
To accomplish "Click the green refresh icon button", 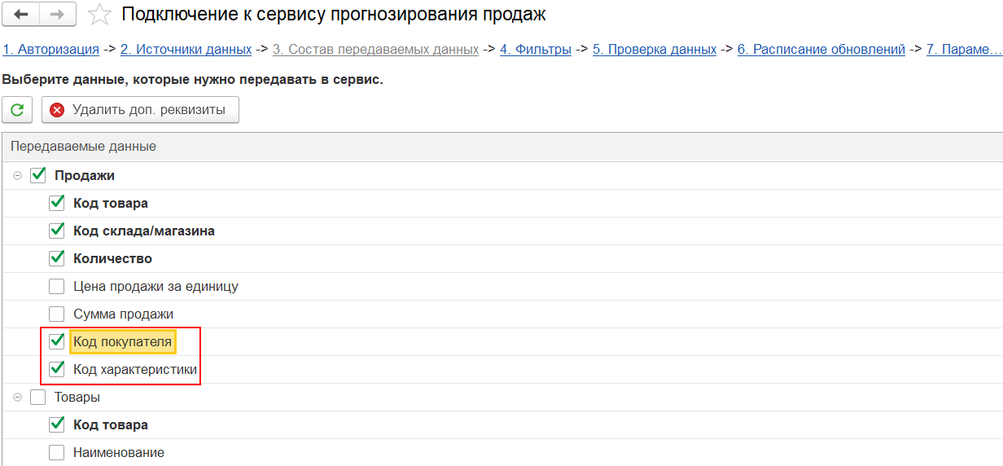I will click(x=17, y=109).
